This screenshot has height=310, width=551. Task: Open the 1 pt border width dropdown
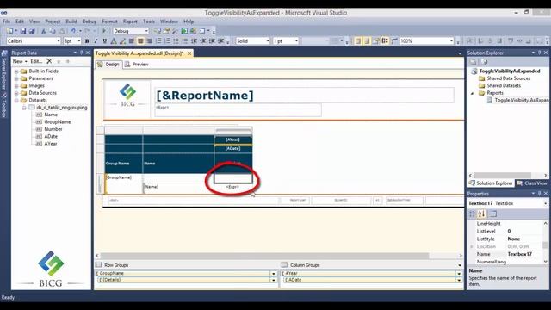[296, 41]
